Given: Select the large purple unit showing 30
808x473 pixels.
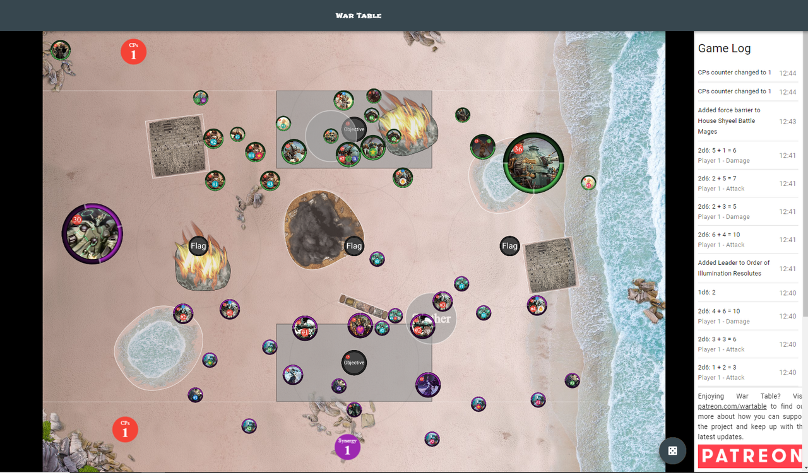Looking at the screenshot, I should tap(92, 233).
